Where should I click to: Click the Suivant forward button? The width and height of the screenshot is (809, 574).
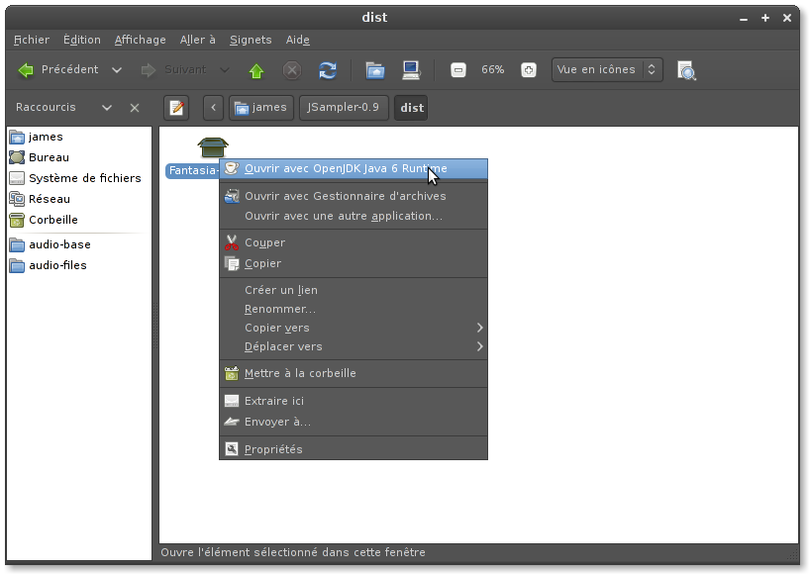(x=174, y=70)
